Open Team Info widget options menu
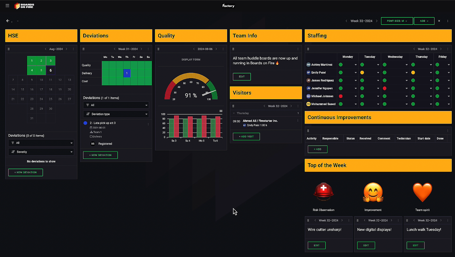The width and height of the screenshot is (455, 257). tap(298, 49)
